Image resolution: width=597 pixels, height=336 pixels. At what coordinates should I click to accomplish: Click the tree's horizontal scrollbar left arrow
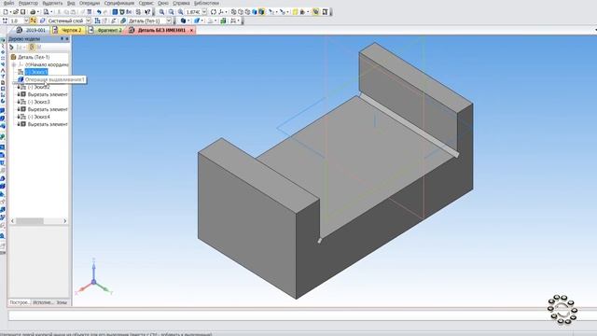coord(12,221)
